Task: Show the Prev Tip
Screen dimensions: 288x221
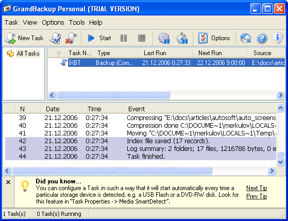Action: coord(257,196)
